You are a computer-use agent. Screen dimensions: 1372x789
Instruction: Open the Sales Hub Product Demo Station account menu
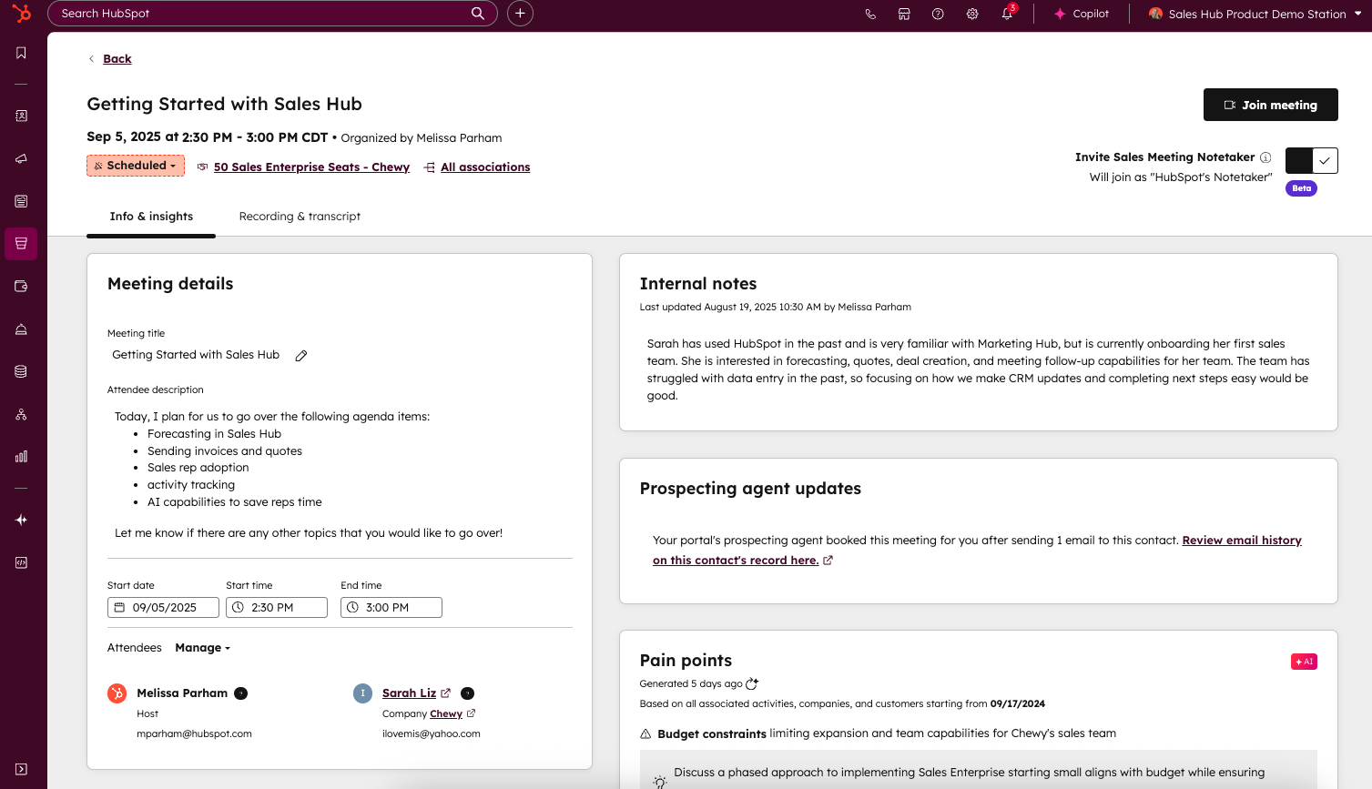tap(1255, 14)
